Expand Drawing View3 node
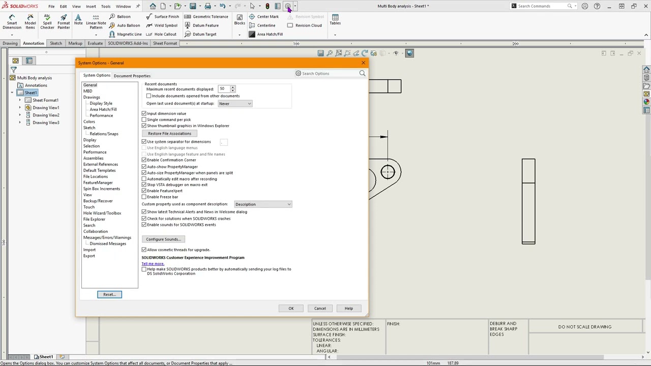Image resolution: width=651 pixels, height=366 pixels. pos(20,123)
